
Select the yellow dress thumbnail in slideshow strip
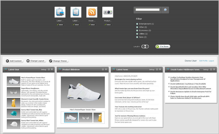[98, 118]
